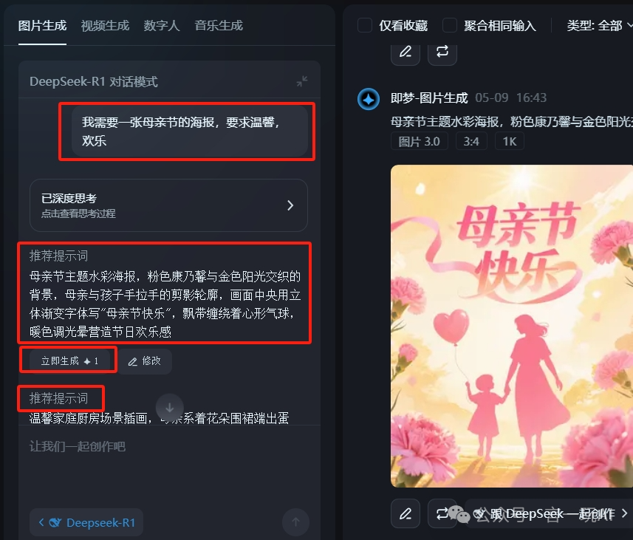The width and height of the screenshot is (633, 540).
Task: Click the regenerate loop icon below the poster
Action: [442, 513]
